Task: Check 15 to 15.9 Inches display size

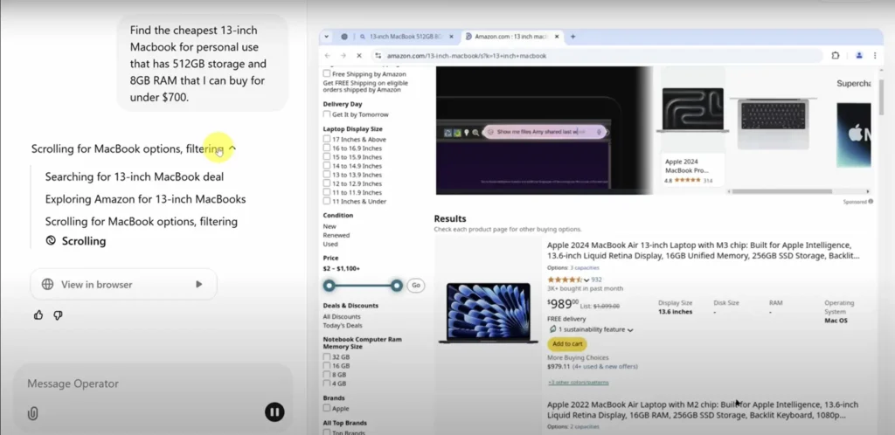Action: coord(327,156)
